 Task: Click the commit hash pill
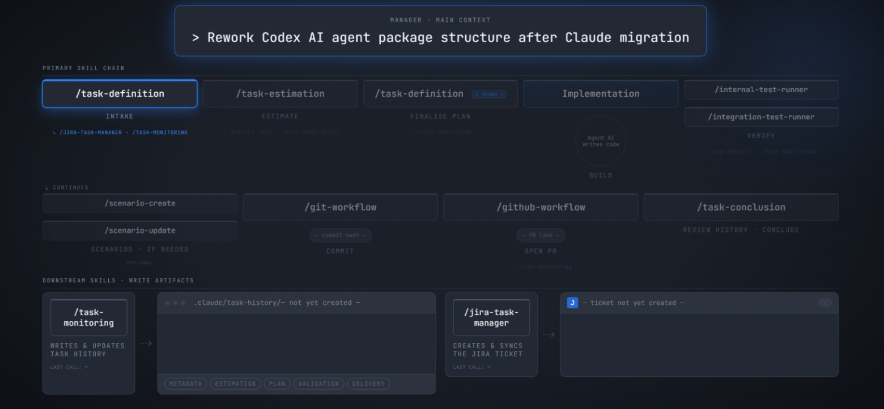(340, 235)
